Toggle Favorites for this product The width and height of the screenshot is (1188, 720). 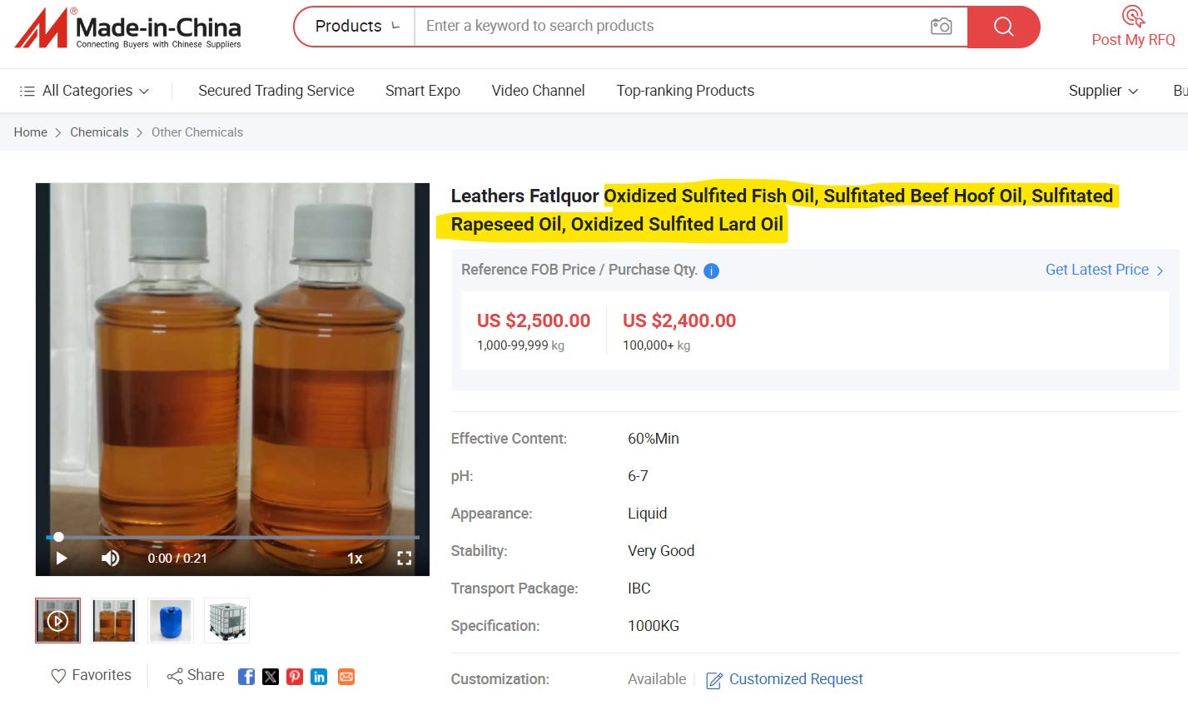[x=90, y=675]
